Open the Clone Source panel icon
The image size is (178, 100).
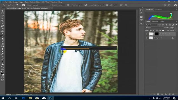tap(141, 23)
